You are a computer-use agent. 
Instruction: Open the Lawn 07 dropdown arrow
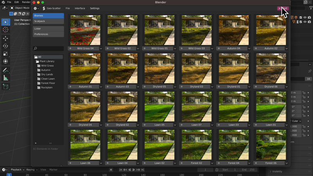pyautogui.click(x=212, y=125)
